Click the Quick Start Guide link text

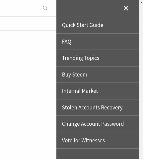83,25
